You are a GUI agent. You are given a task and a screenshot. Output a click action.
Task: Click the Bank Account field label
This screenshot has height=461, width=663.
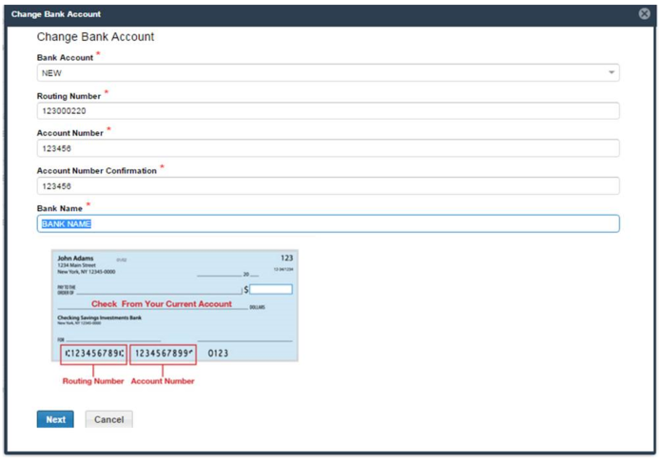point(65,57)
